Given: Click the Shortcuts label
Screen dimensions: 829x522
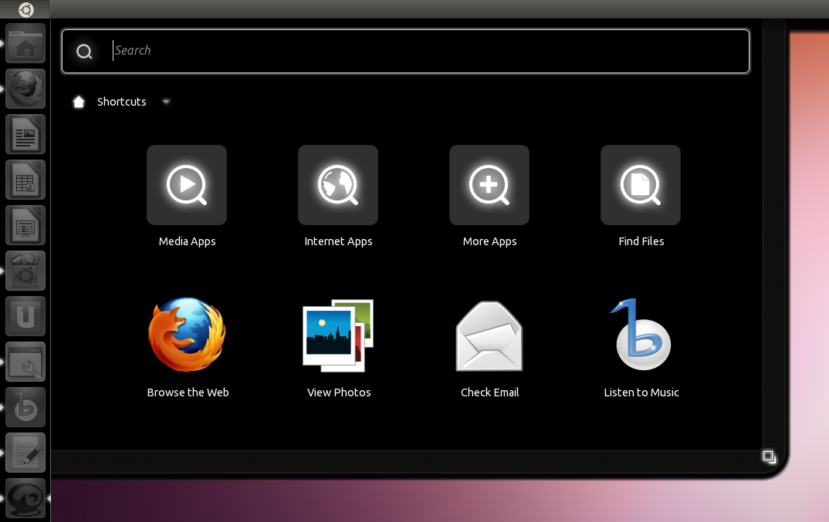Looking at the screenshot, I should [122, 102].
